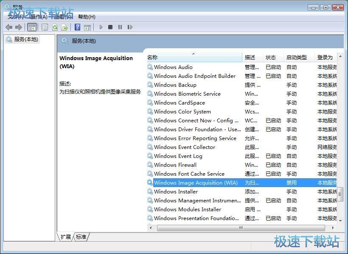Click the vertical scrollbar thumb

tap(340, 194)
